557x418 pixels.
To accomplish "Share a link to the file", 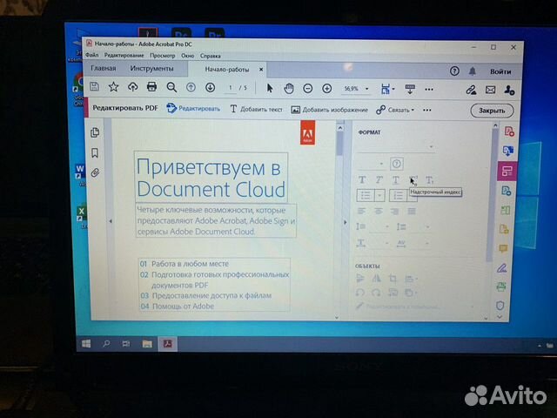I will pos(471,91).
